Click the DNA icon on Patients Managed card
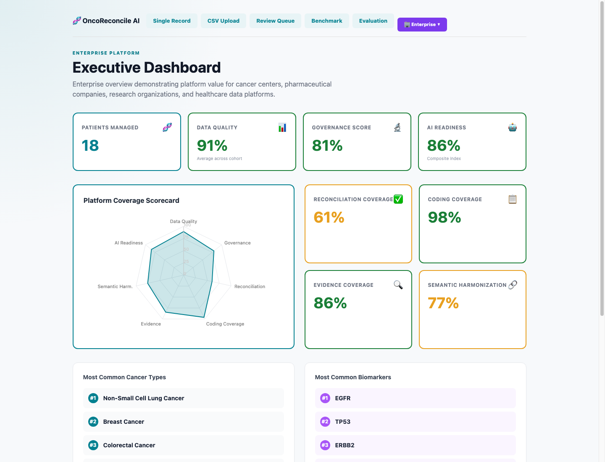605x462 pixels. [167, 127]
